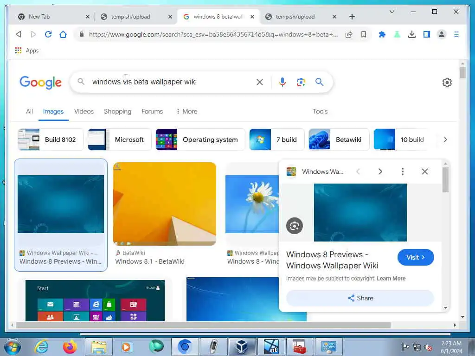This screenshot has width=475, height=356.
Task: Open the daisy Windows 8 wallpaper thumbnail
Action: (x=252, y=204)
